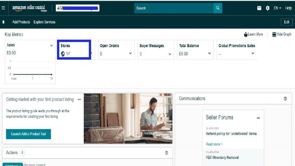This screenshot has width=295, height=166.
Task: Click the Actions count badge
Action: [x=22, y=153]
